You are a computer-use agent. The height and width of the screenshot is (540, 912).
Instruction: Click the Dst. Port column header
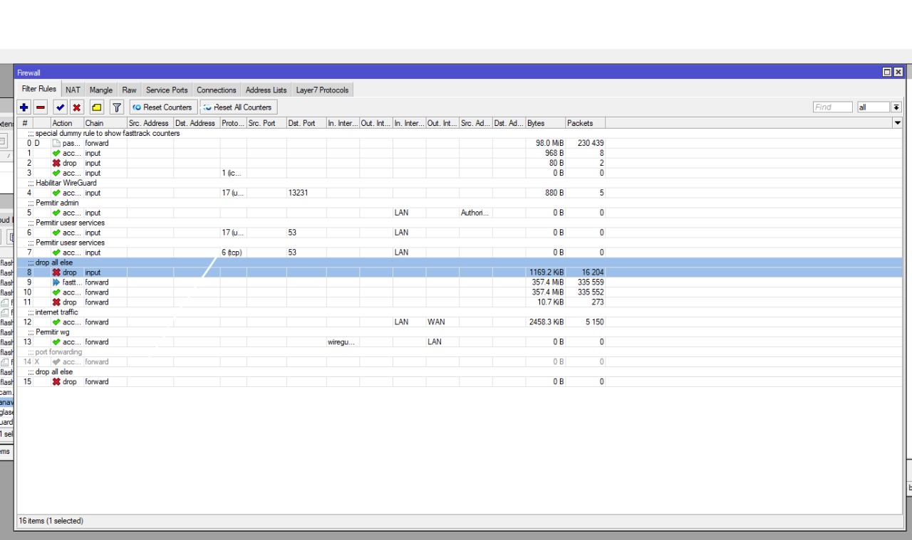point(306,123)
